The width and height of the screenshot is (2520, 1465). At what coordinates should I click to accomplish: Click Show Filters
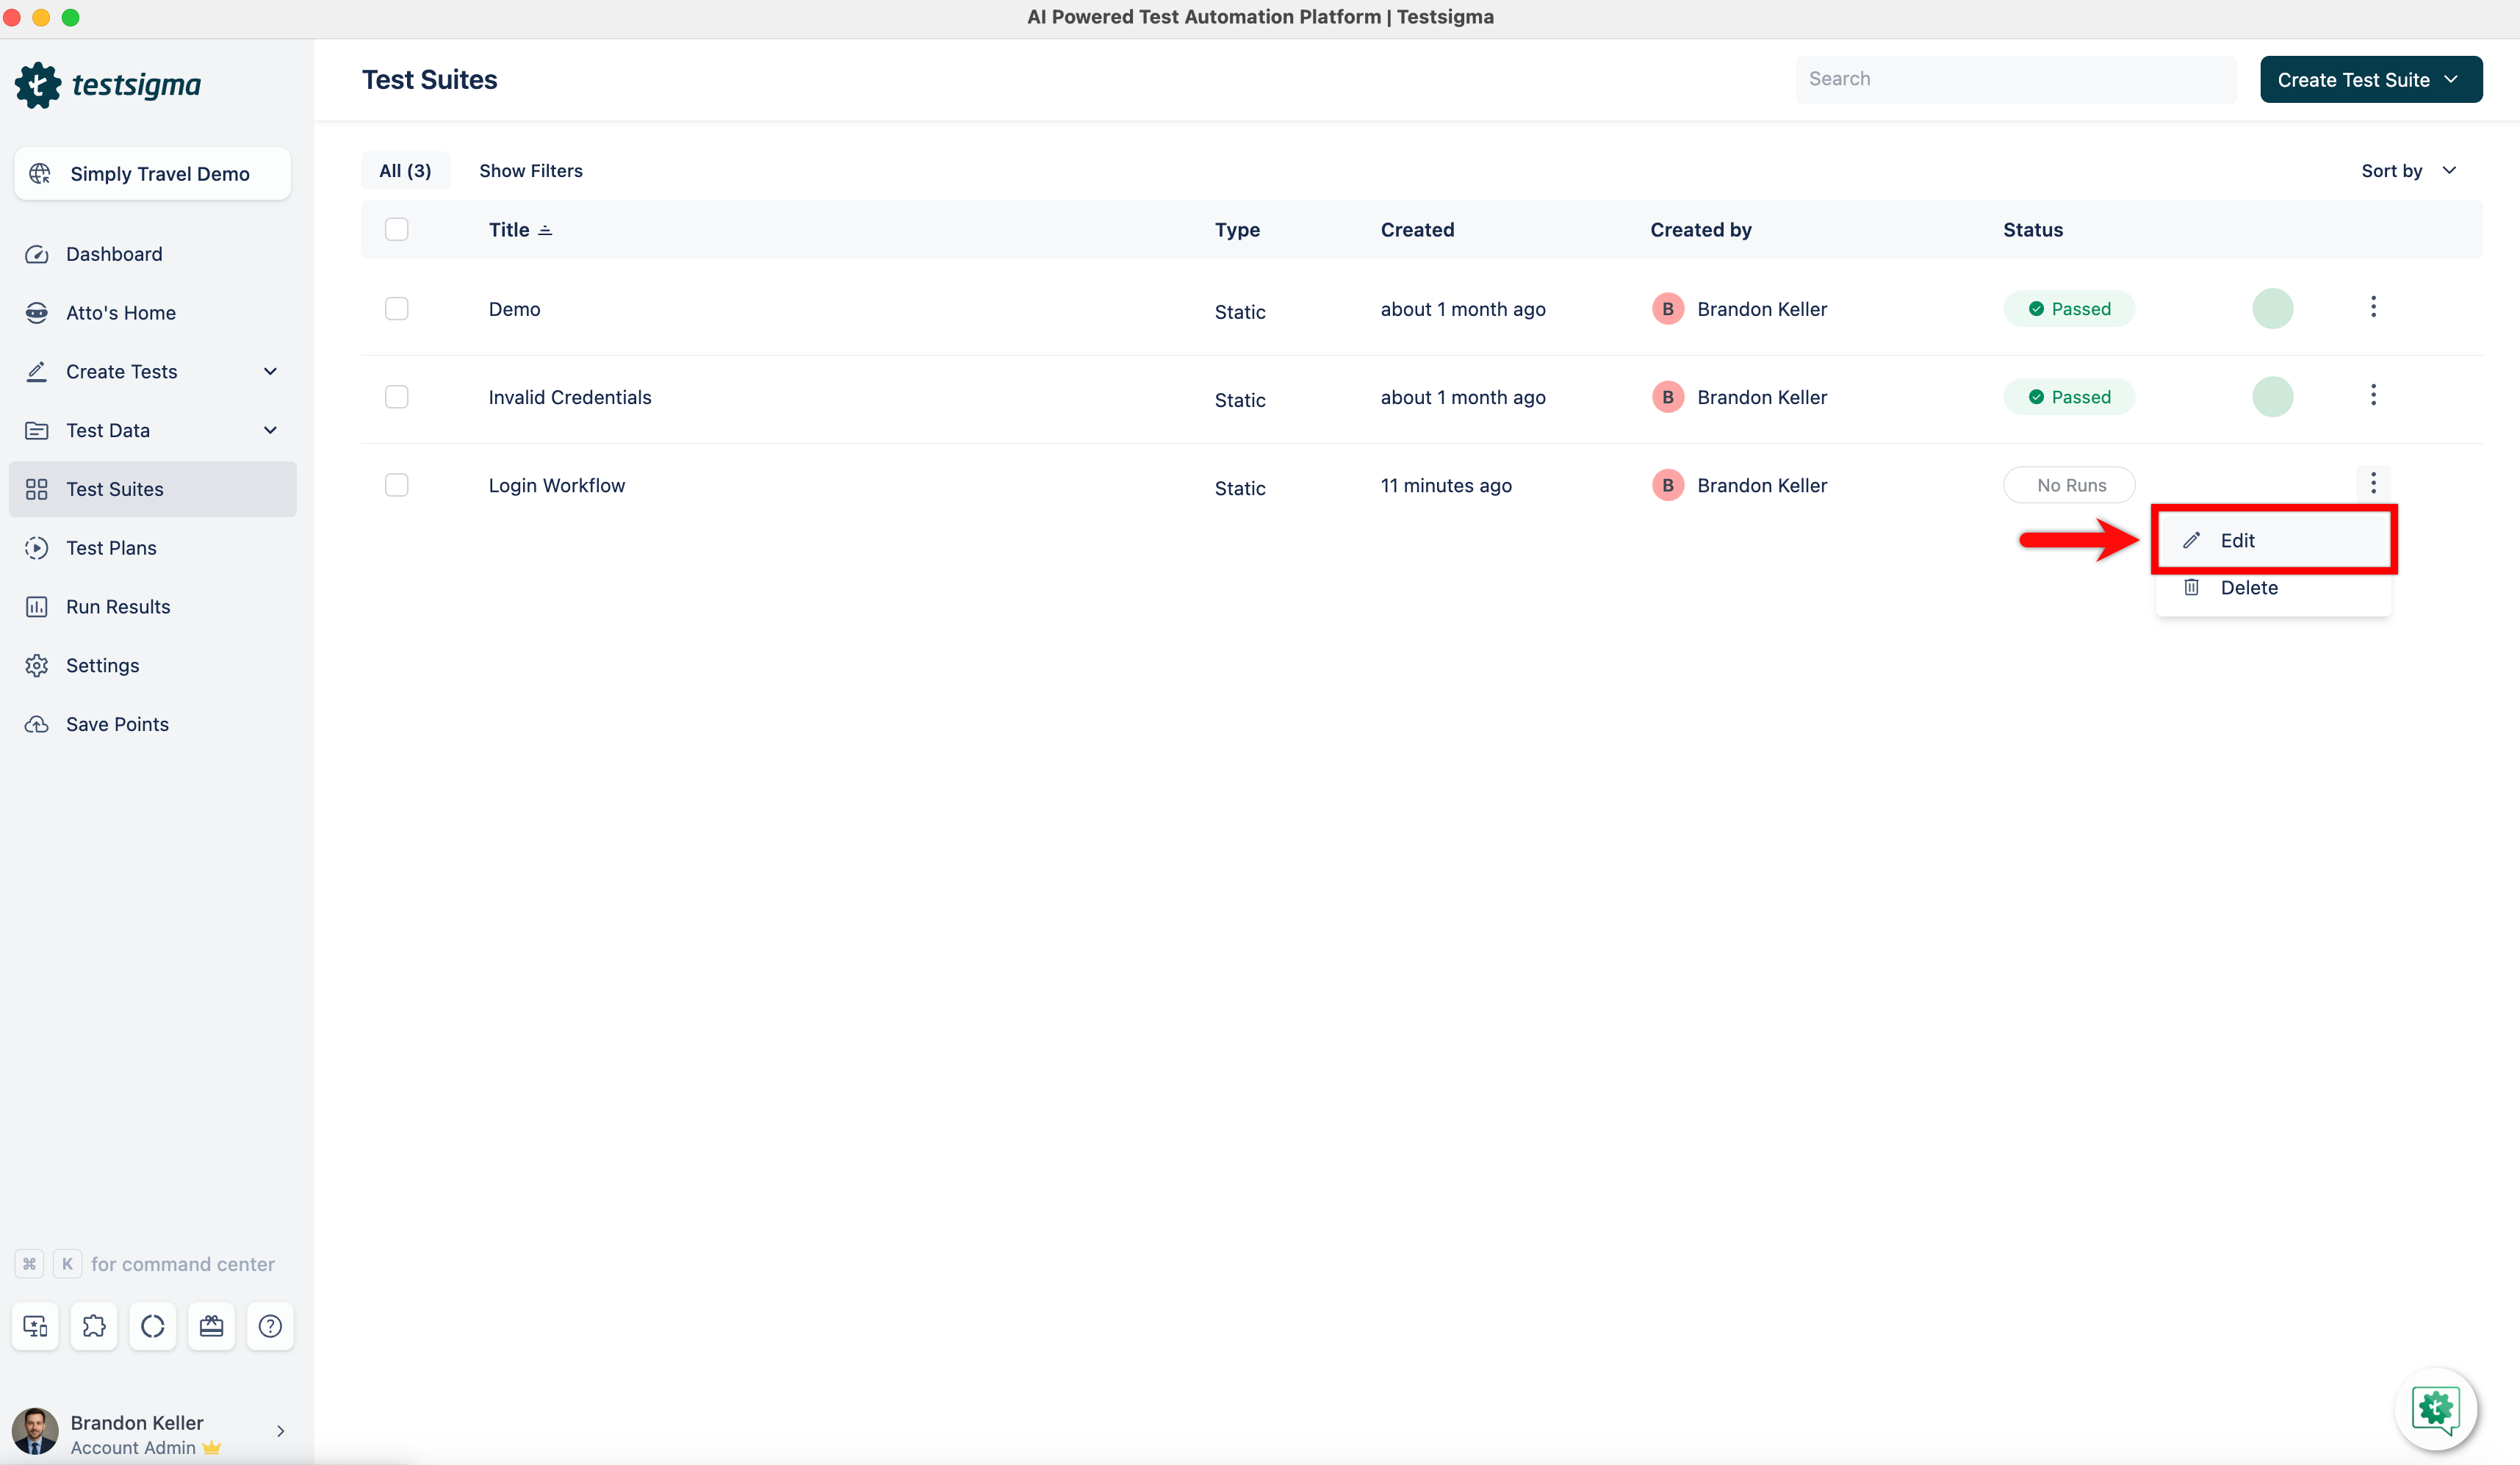pyautogui.click(x=531, y=170)
